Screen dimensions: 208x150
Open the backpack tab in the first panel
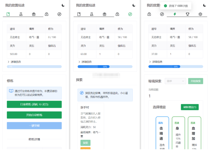click(46, 15)
